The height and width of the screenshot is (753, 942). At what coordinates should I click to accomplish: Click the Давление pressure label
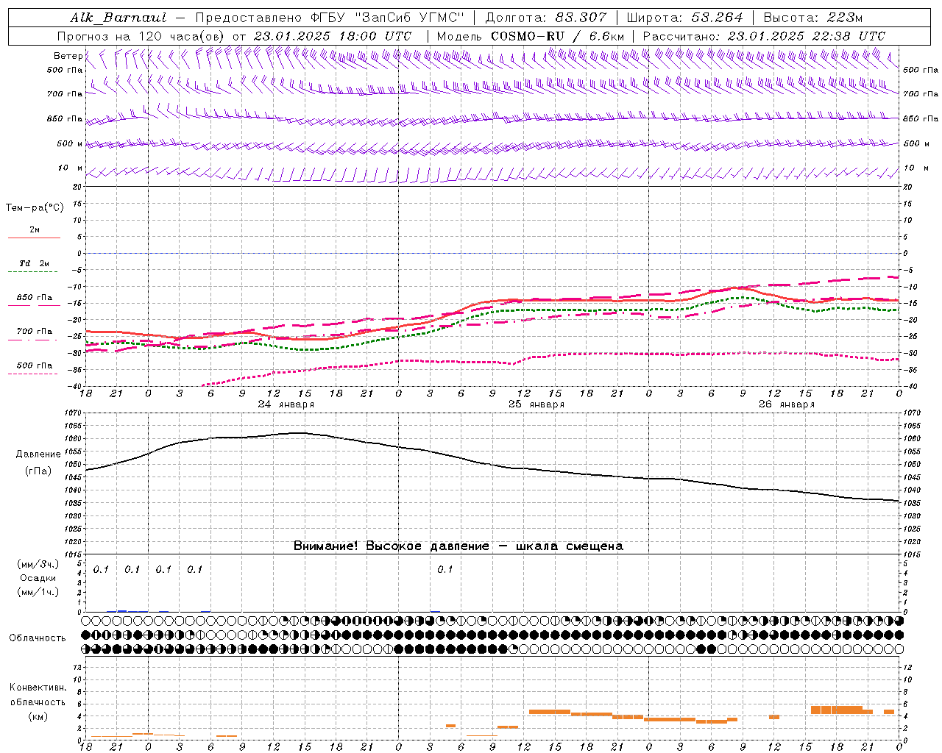click(38, 454)
